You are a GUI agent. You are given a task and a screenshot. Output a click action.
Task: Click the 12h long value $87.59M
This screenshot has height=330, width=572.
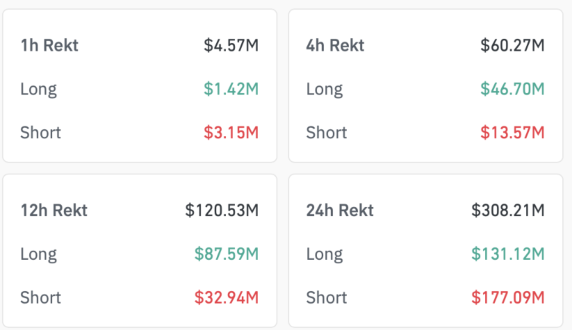click(226, 254)
